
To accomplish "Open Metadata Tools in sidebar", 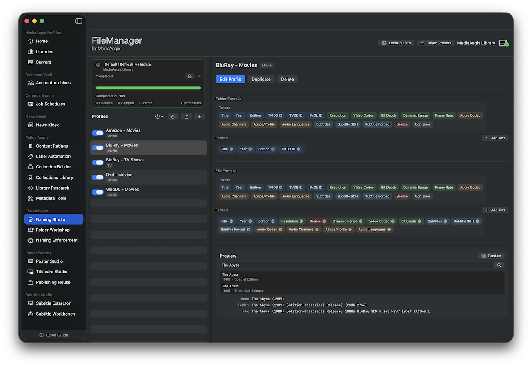I will pos(53,198).
